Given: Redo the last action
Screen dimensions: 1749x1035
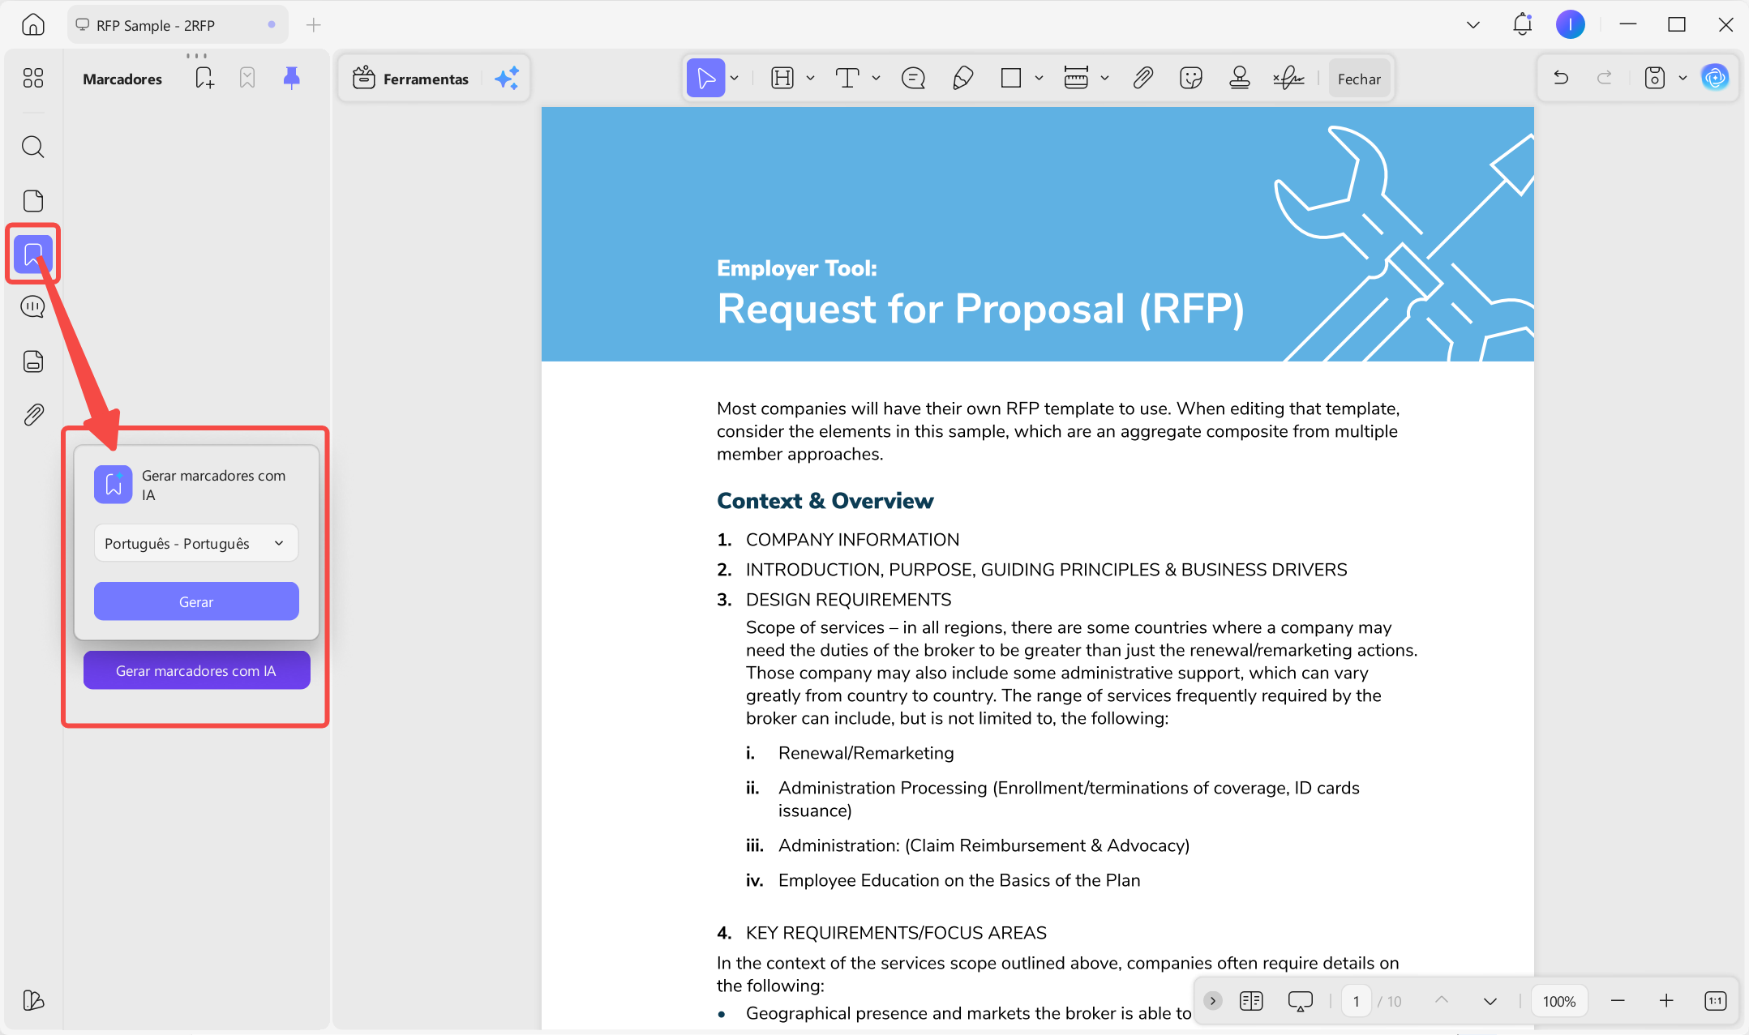Looking at the screenshot, I should tap(1605, 78).
